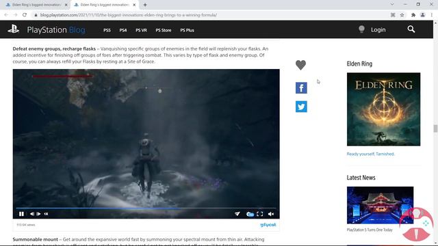Open the Chrome profile avatar
This screenshot has height=246, width=438.
pos(423,15)
